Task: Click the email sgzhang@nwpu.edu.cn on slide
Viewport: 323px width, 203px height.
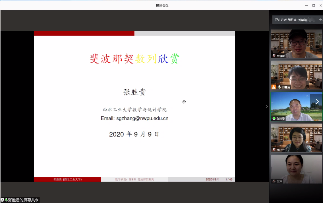Action: tap(134, 118)
